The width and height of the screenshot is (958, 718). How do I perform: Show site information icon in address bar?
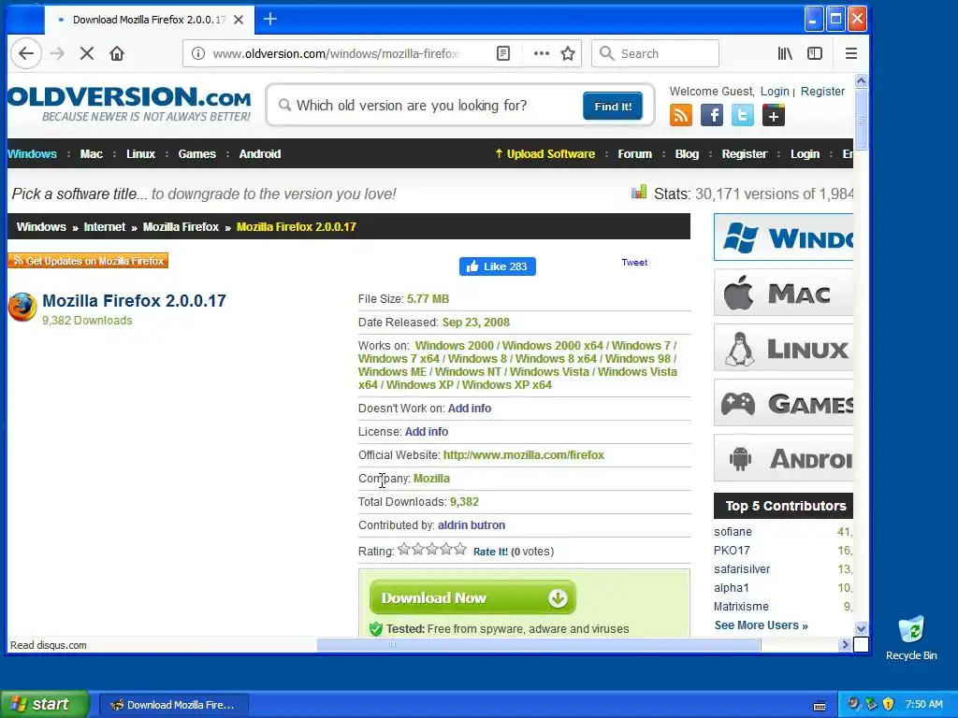198,53
